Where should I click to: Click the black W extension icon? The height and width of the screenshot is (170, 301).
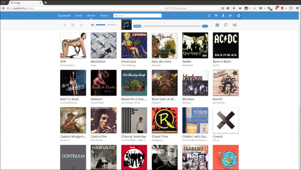click(246, 8)
